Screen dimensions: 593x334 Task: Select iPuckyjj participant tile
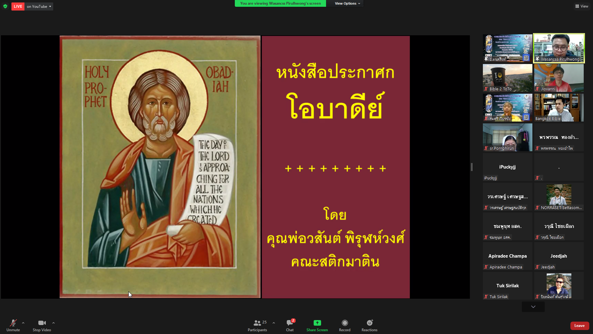click(x=507, y=167)
